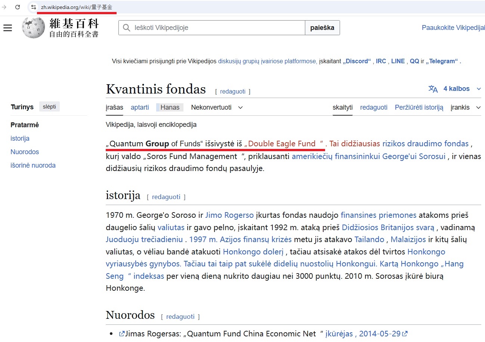The width and height of the screenshot is (485, 342).
Task: Open the finansines priemones link
Action: click(379, 215)
